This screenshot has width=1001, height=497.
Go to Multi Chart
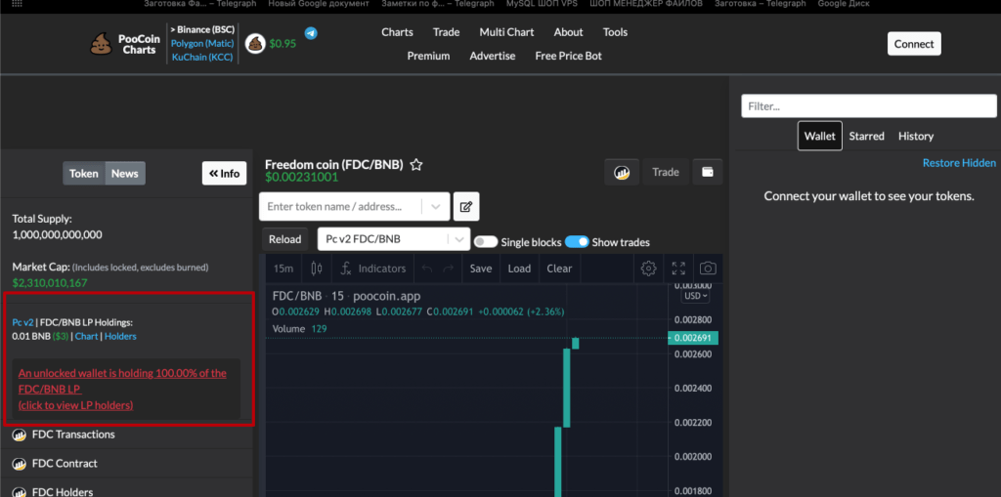507,32
